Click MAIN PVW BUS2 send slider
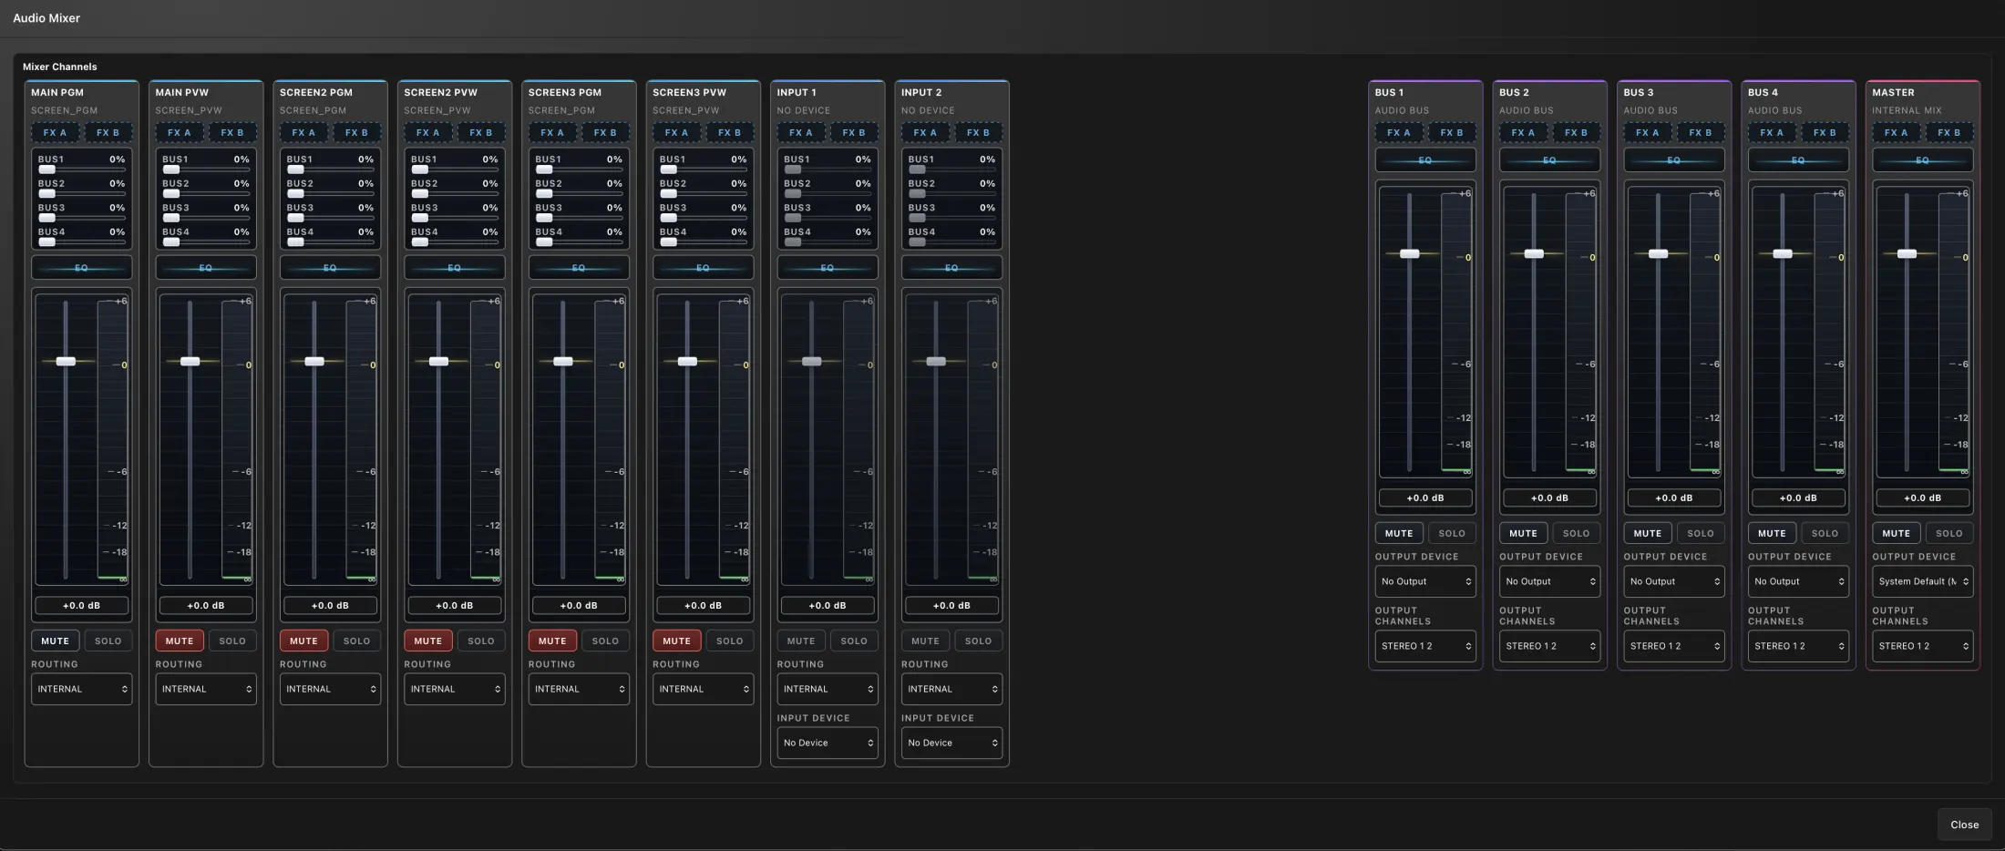Screen dimensions: 2005x851 point(206,194)
